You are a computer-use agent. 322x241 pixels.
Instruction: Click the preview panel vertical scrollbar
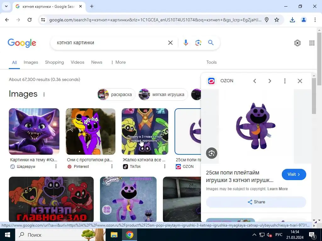click(x=314, y=96)
